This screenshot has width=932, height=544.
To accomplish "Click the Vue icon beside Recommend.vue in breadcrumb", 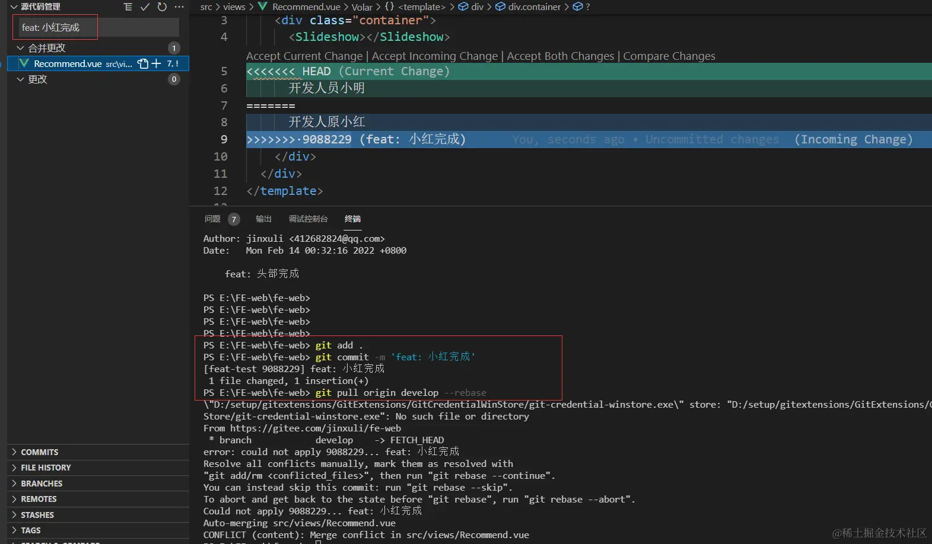I will pos(262,7).
